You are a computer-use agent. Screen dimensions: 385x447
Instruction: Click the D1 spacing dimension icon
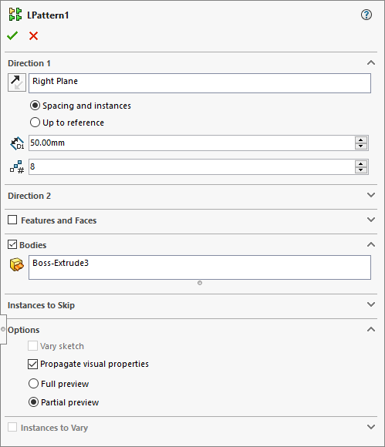click(x=17, y=143)
